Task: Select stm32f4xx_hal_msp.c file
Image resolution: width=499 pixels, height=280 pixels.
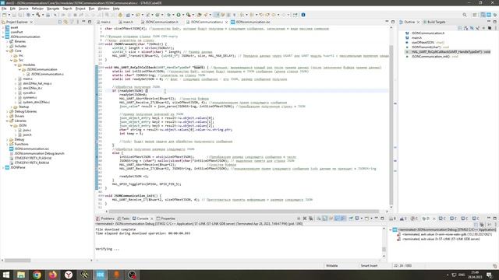Action: click(x=37, y=83)
